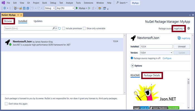Pin the NuGet: MyApp document tab

coord(18,15)
